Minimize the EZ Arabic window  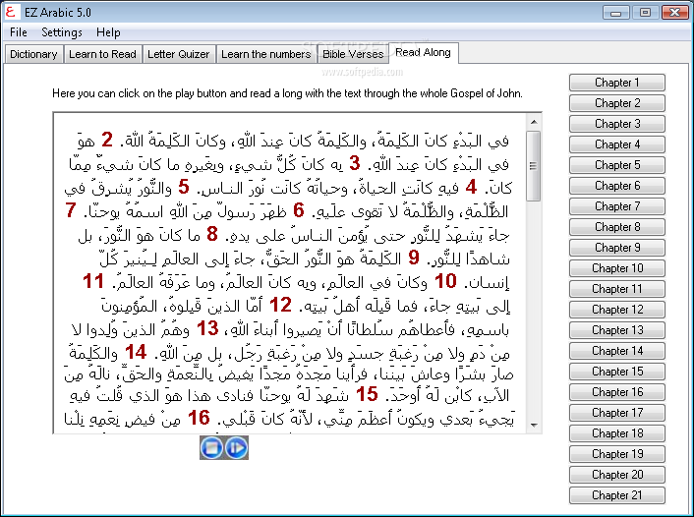click(x=615, y=13)
